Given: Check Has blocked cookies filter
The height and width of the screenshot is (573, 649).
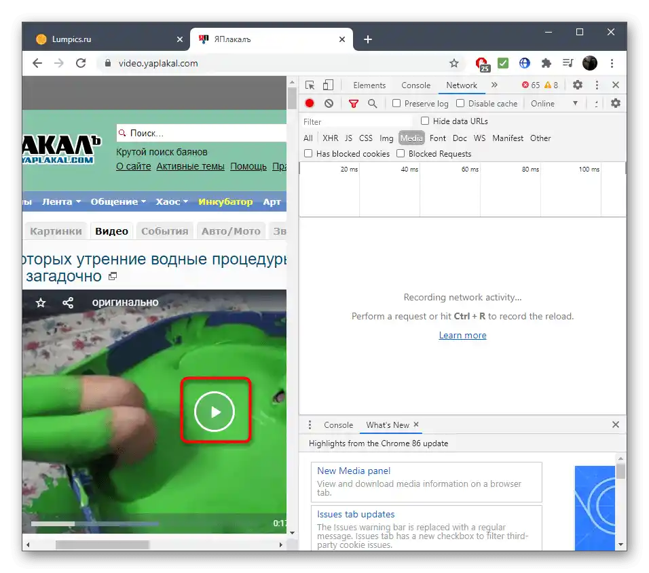Looking at the screenshot, I should tap(308, 153).
